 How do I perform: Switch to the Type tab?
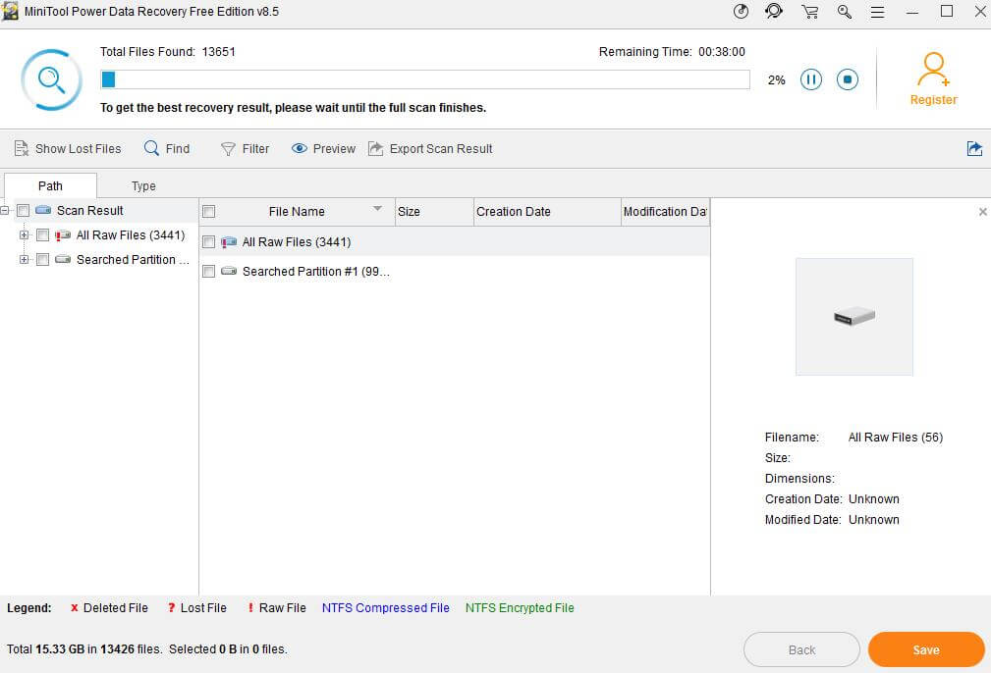tap(143, 186)
